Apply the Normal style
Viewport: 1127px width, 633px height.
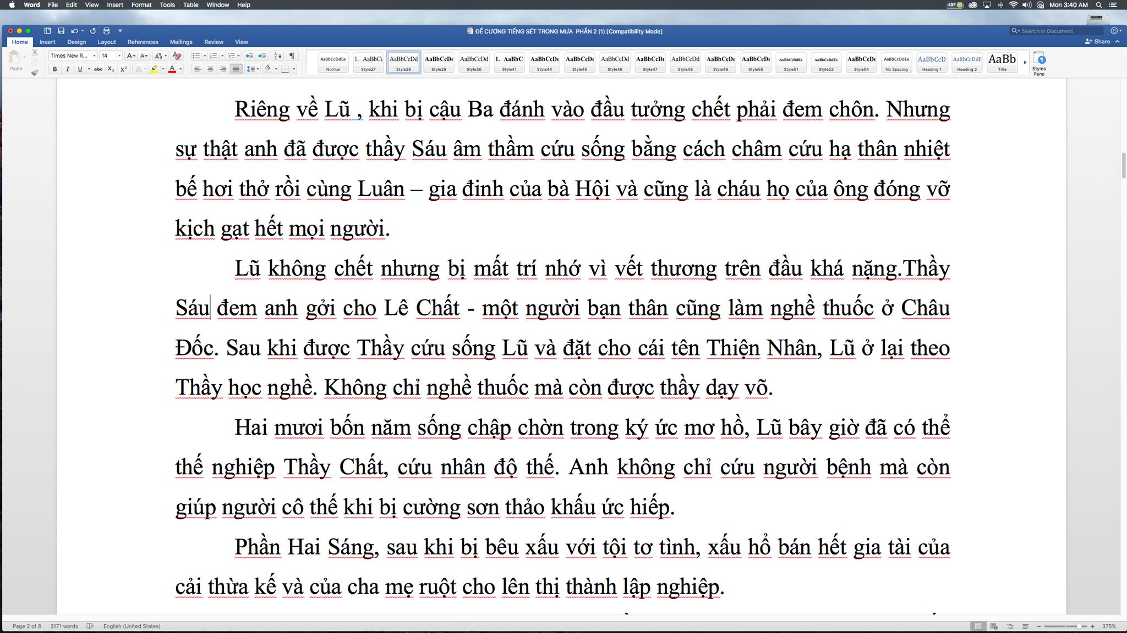pyautogui.click(x=333, y=62)
